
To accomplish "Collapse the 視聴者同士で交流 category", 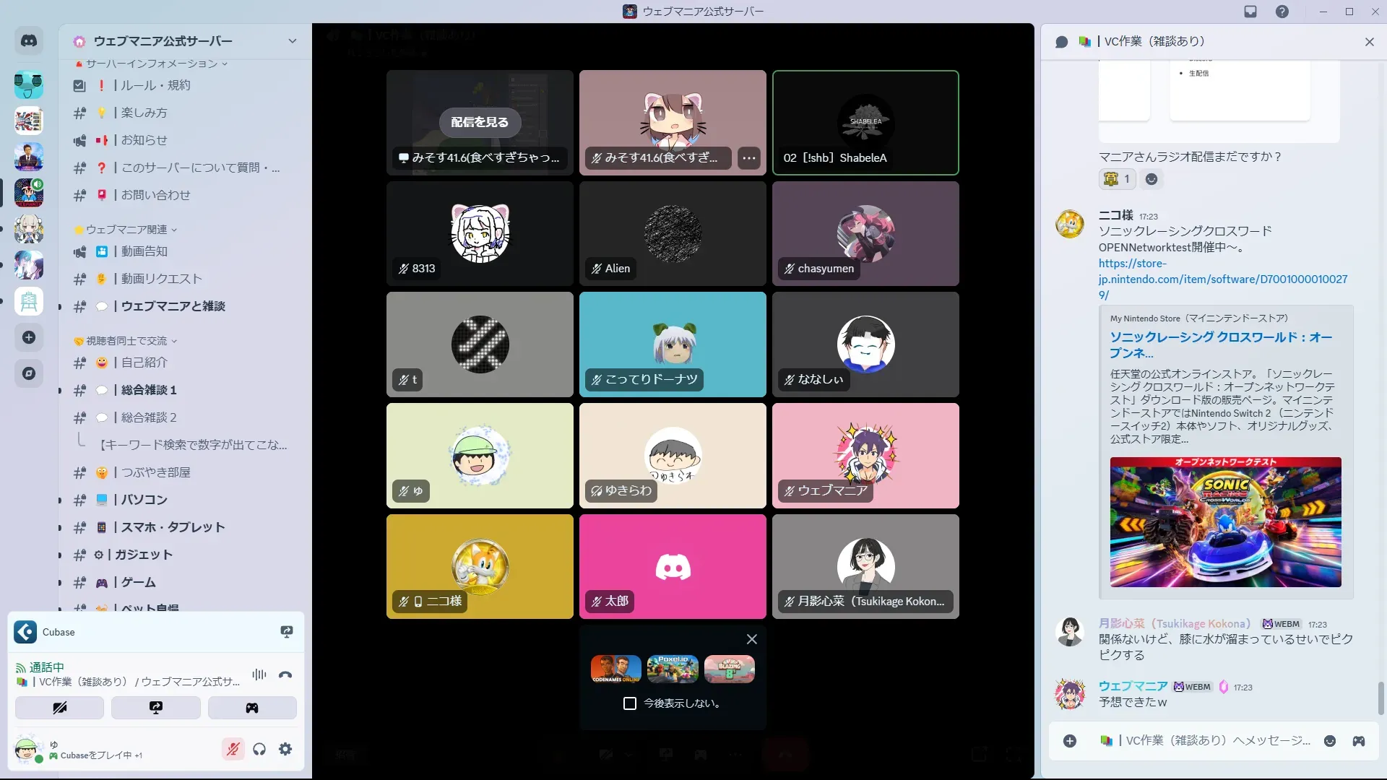I will tap(126, 341).
